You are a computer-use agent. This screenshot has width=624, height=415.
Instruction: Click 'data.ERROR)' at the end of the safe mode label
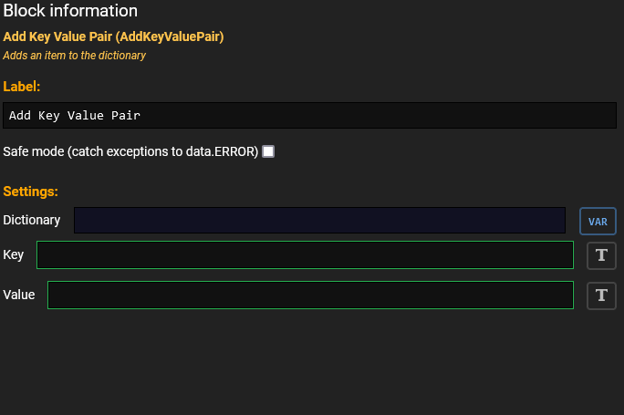pyautogui.click(x=224, y=151)
